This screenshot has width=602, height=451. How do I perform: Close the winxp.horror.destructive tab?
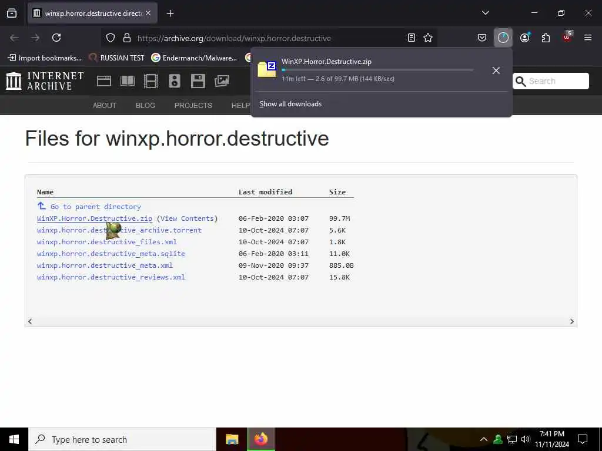[148, 13]
